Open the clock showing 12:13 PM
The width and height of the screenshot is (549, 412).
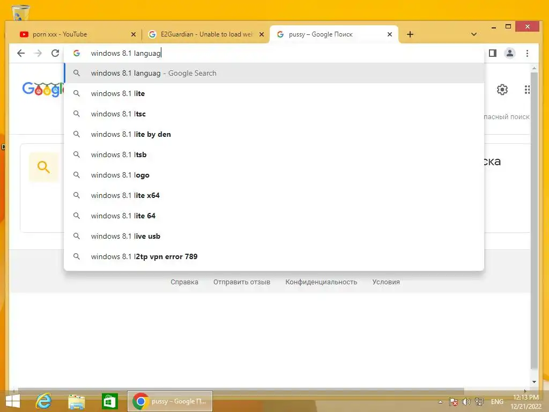[x=526, y=402]
